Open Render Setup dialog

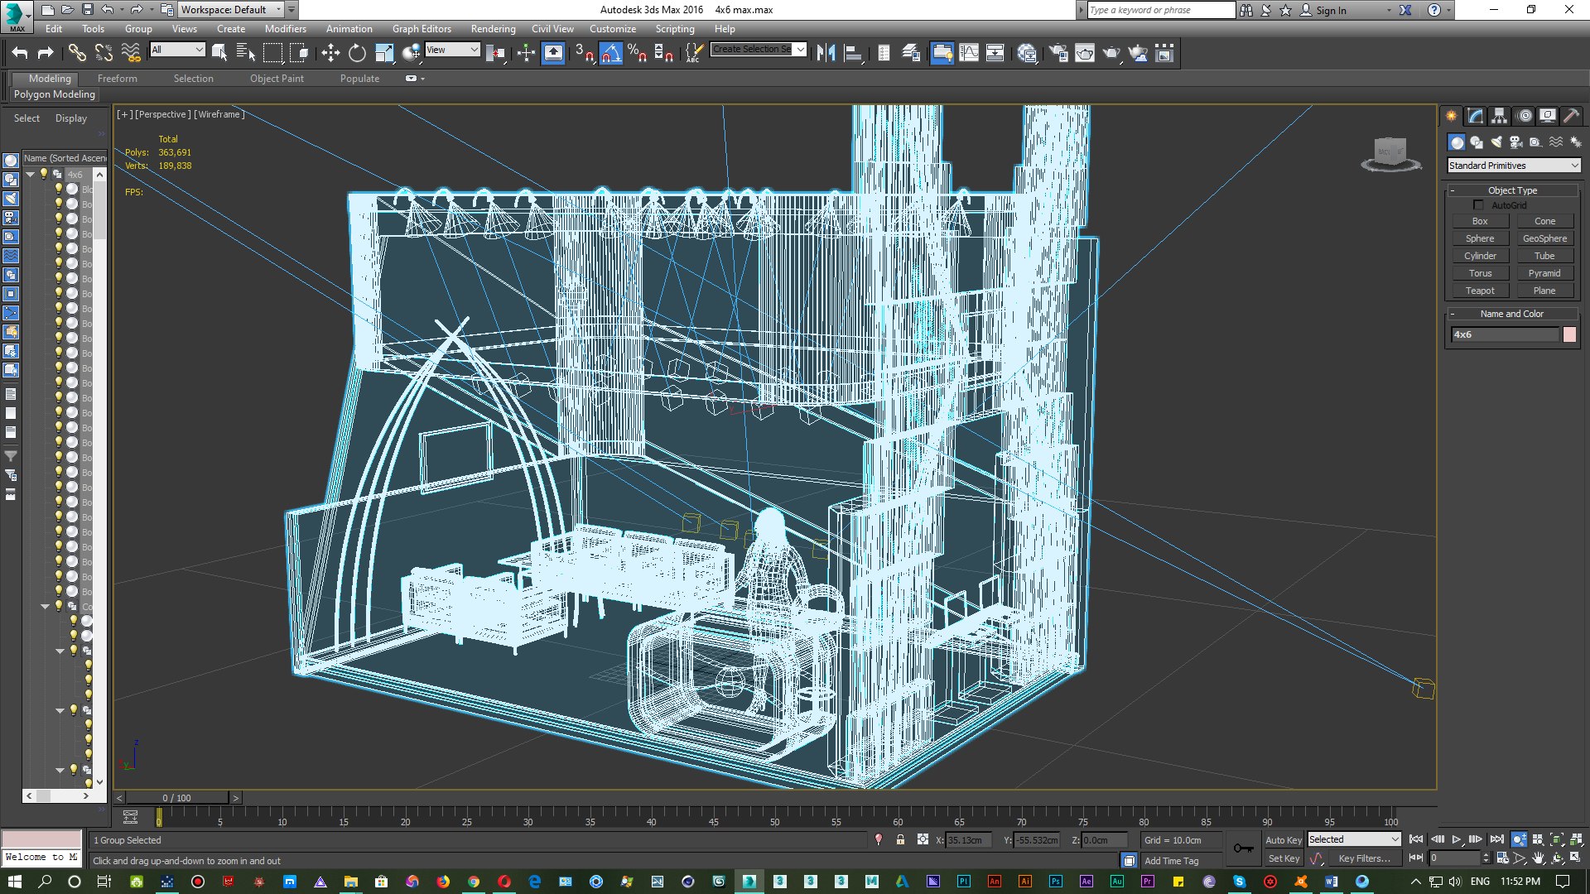pos(1058,54)
